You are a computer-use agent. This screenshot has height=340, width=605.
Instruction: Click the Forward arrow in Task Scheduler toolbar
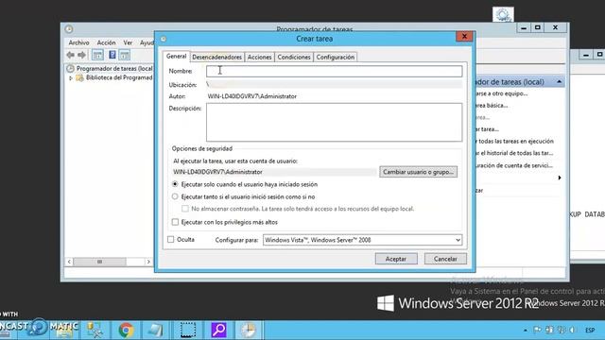point(82,55)
